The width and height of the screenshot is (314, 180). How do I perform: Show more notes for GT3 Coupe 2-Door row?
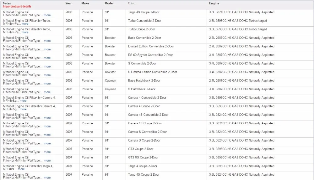pyautogui.click(x=47, y=152)
